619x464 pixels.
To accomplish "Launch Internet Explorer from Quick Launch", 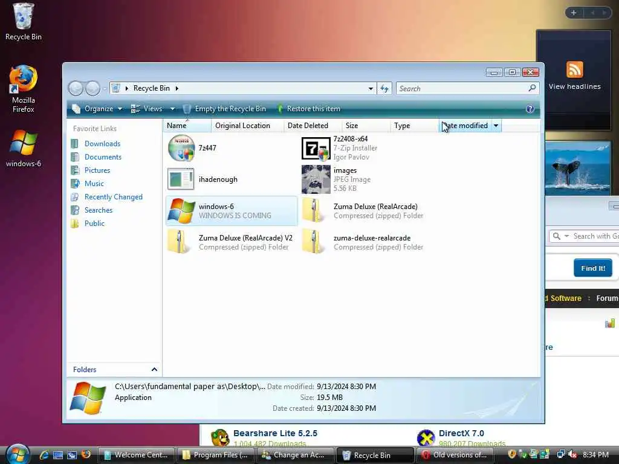I will pyautogui.click(x=44, y=455).
